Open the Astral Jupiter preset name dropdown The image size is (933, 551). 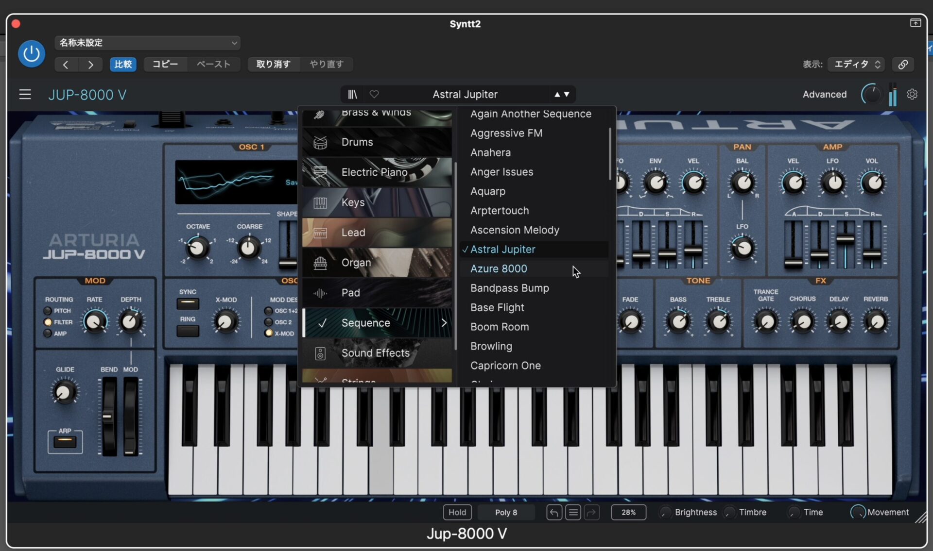pos(465,94)
